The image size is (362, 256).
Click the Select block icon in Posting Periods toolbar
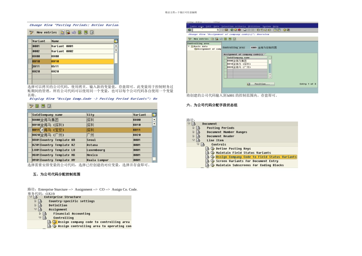click(86, 32)
